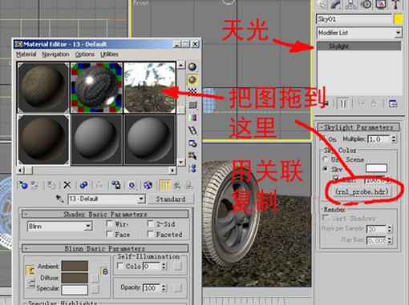Viewport: 409px width, 305px height.
Task: Toggle Show End Result icon
Action: coord(164,185)
